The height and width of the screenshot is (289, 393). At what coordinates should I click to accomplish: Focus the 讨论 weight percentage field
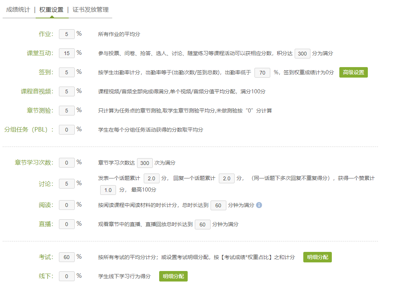coord(67,184)
